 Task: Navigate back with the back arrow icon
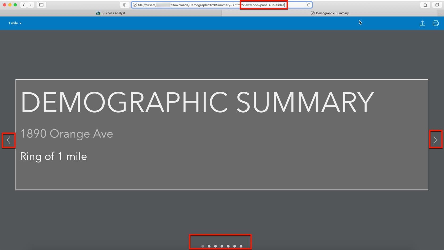point(23,5)
